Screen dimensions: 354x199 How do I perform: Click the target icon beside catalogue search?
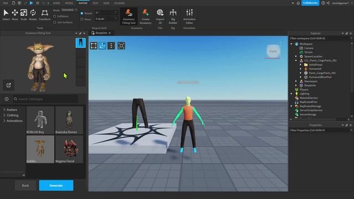[x=7, y=99]
